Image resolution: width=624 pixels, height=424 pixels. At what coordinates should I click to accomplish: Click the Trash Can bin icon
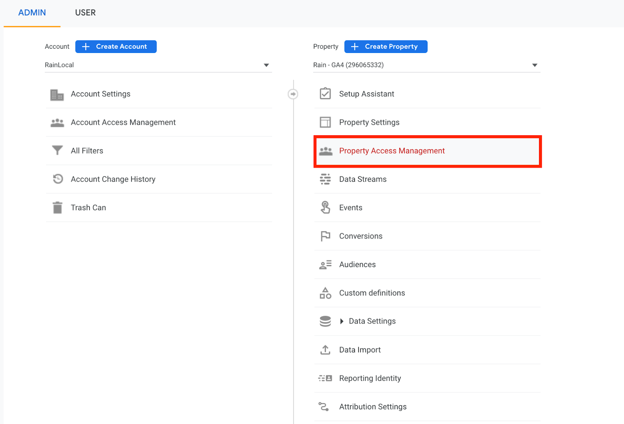[57, 208]
